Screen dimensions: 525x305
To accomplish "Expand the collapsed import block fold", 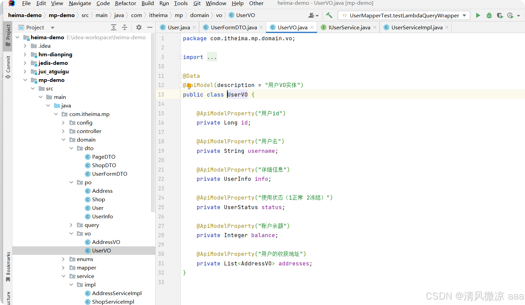I will [180, 57].
